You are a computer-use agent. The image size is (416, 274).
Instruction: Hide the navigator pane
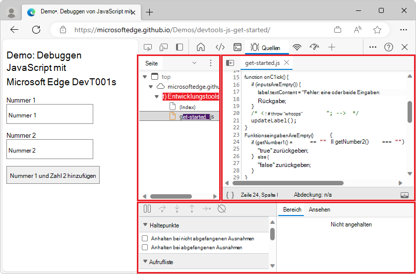pyautogui.click(x=230, y=63)
